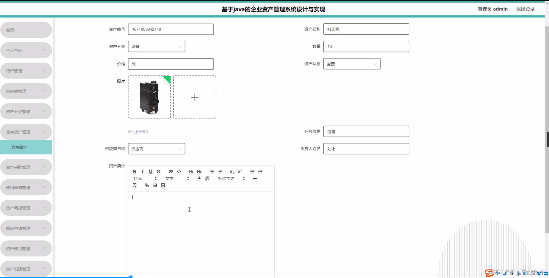Viewport: 549px width, 278px height.
Task: Click the uploaded suitcase image thumbnail
Action: tap(149, 97)
